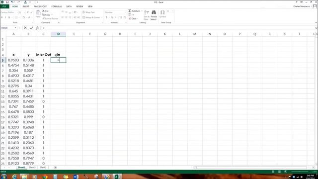Click the 'In or Out' header cell

(x=43, y=55)
